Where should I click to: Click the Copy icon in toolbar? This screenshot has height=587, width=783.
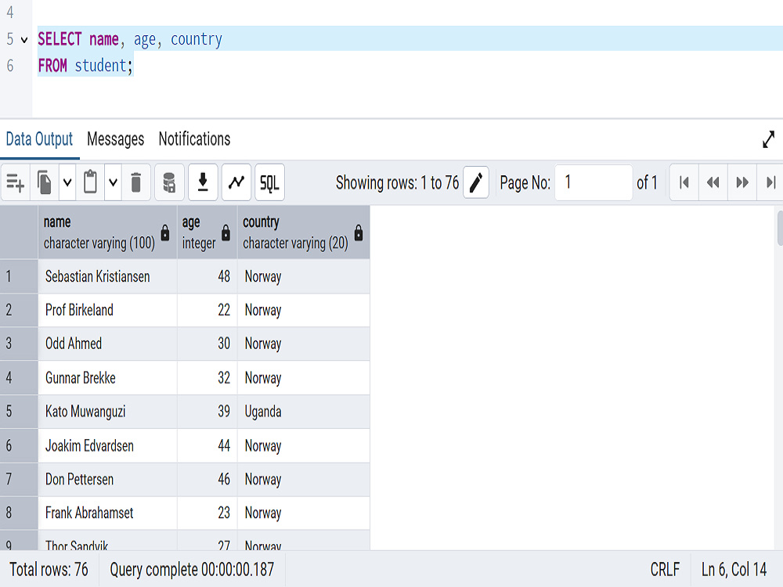pos(45,182)
